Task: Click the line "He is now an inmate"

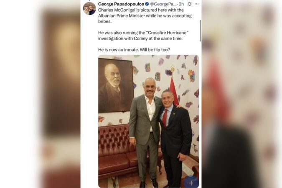Action: pos(134,50)
